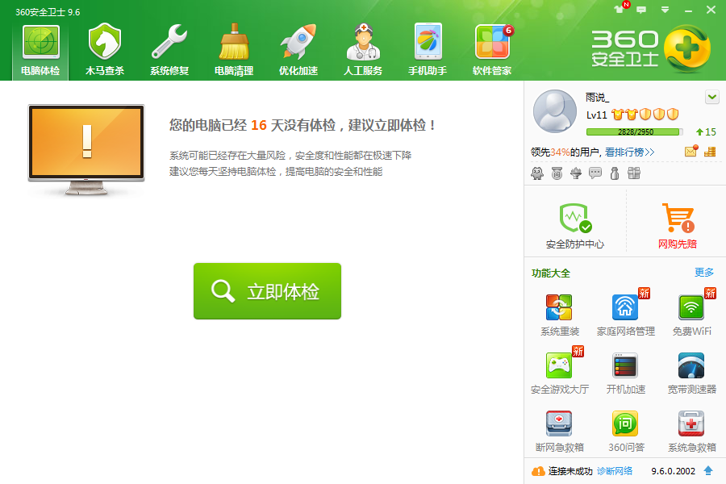This screenshot has height=484, width=726.
Task: Click the speech bubble badge icon
Action: pos(595,173)
